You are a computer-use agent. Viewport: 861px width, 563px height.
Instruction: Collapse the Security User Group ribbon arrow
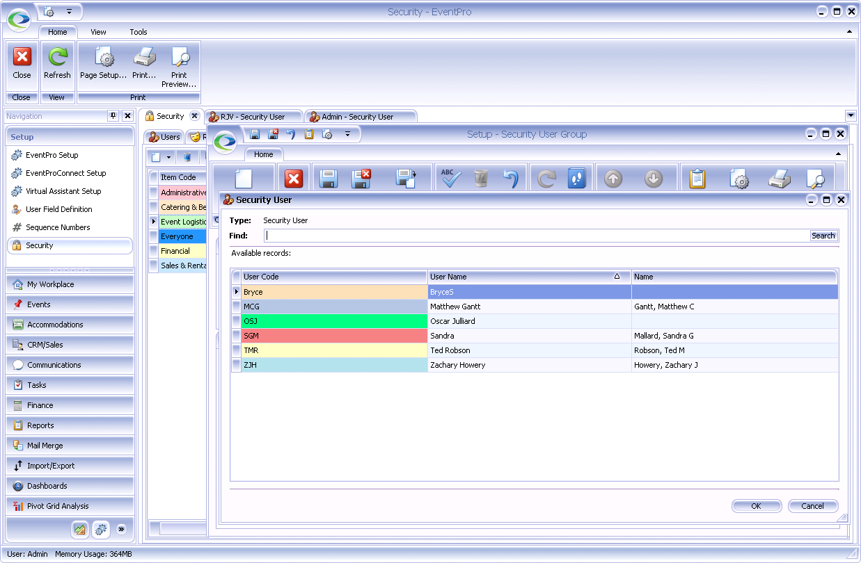[x=838, y=154]
